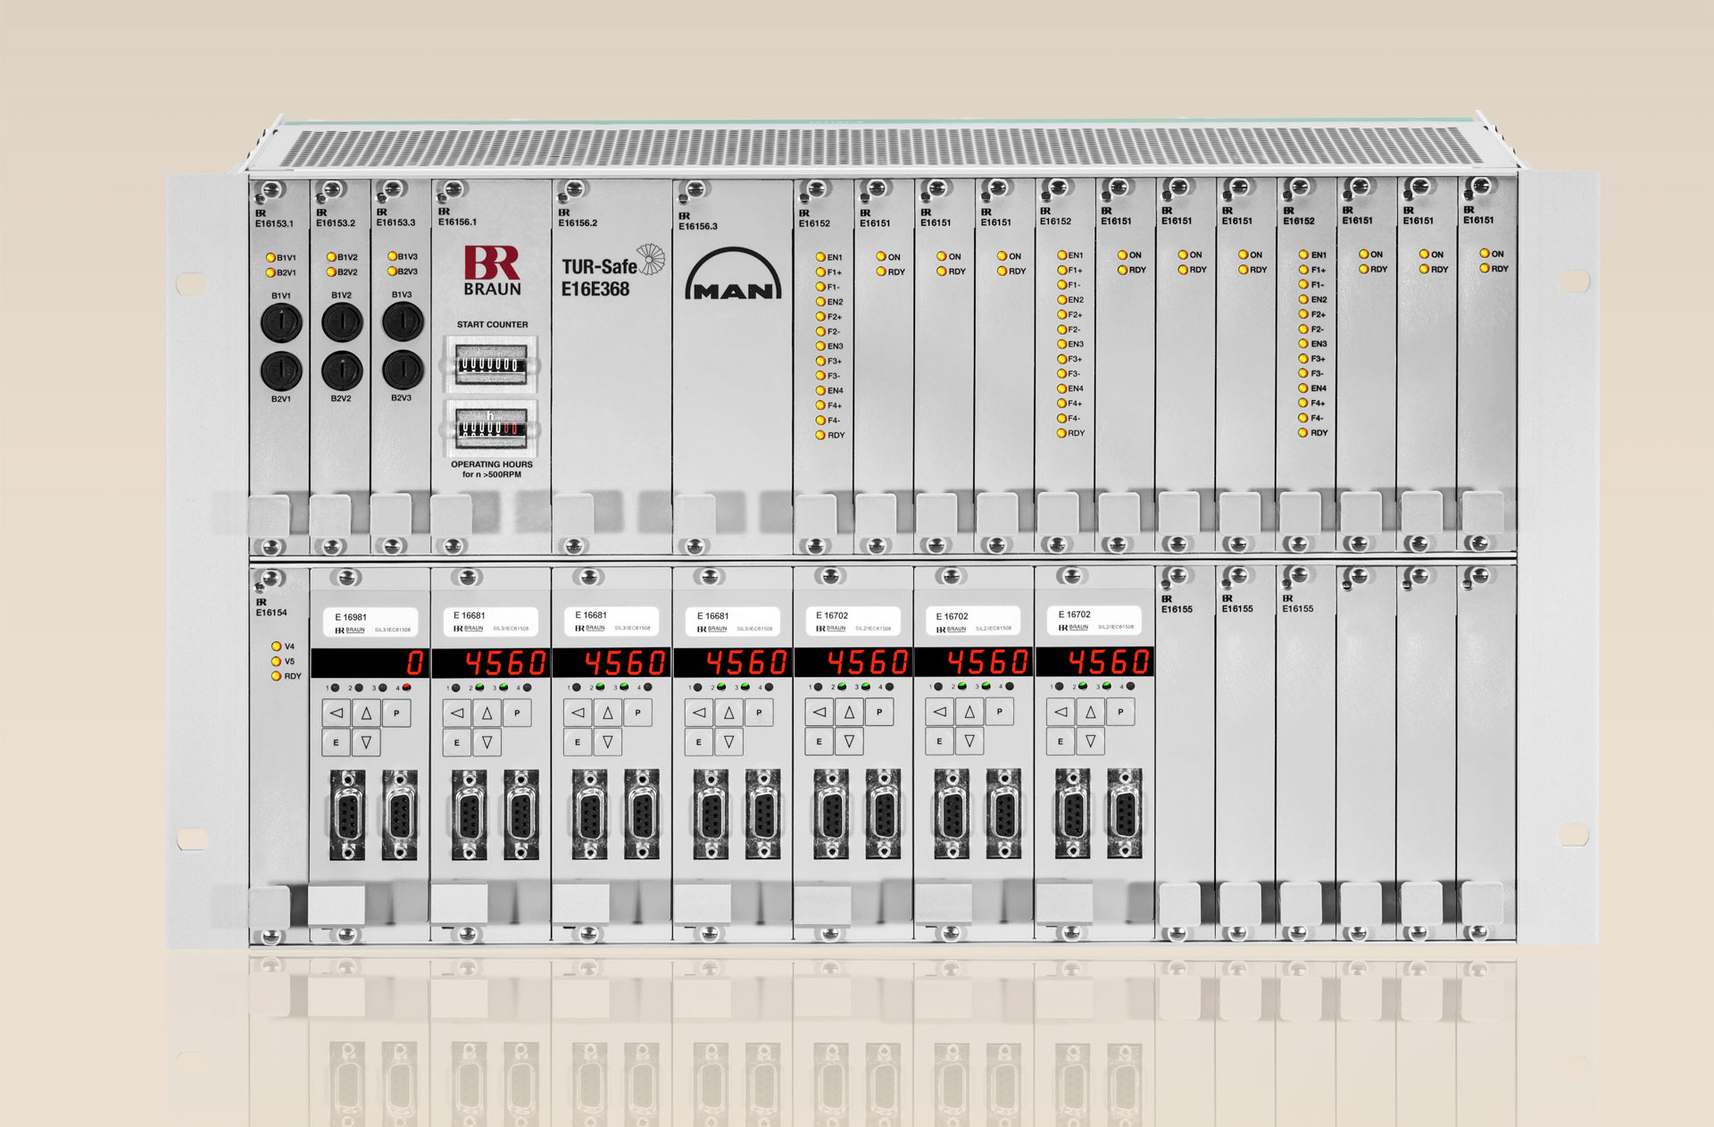The height and width of the screenshot is (1127, 1714).
Task: Push the E key on E 16981 module
Action: 337,742
